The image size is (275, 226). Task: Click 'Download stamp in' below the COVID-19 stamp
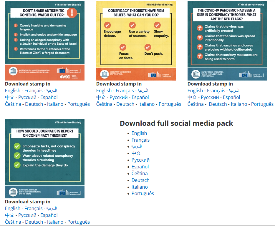(x=210, y=84)
